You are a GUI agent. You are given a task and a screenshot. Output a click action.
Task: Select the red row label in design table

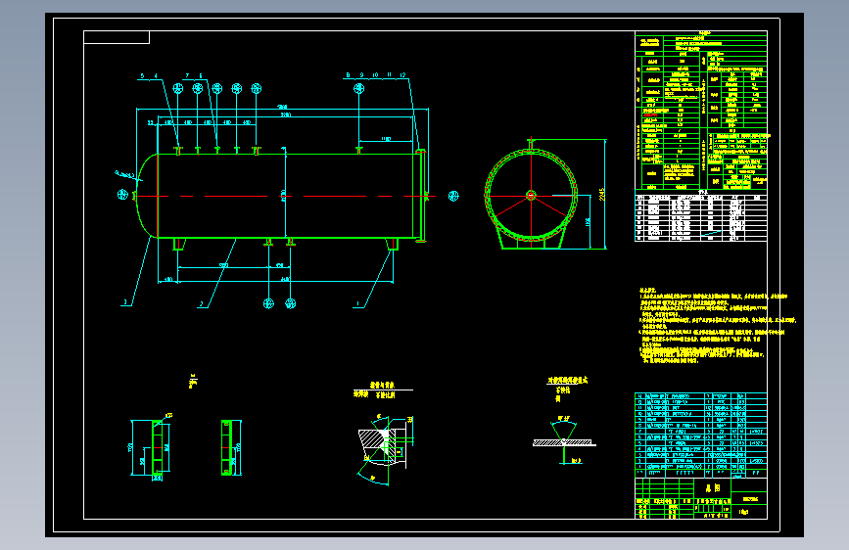click(650, 115)
